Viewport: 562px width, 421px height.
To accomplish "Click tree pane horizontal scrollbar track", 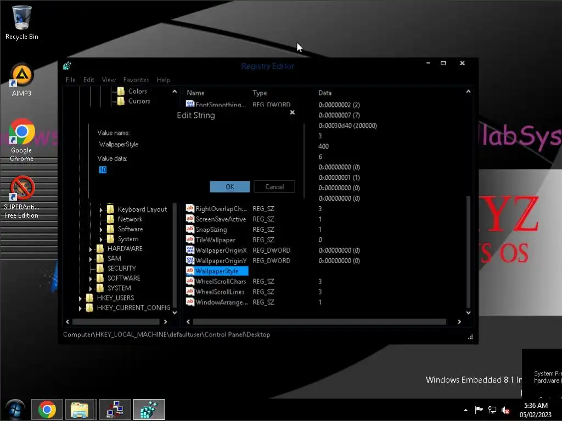I will coord(116,322).
